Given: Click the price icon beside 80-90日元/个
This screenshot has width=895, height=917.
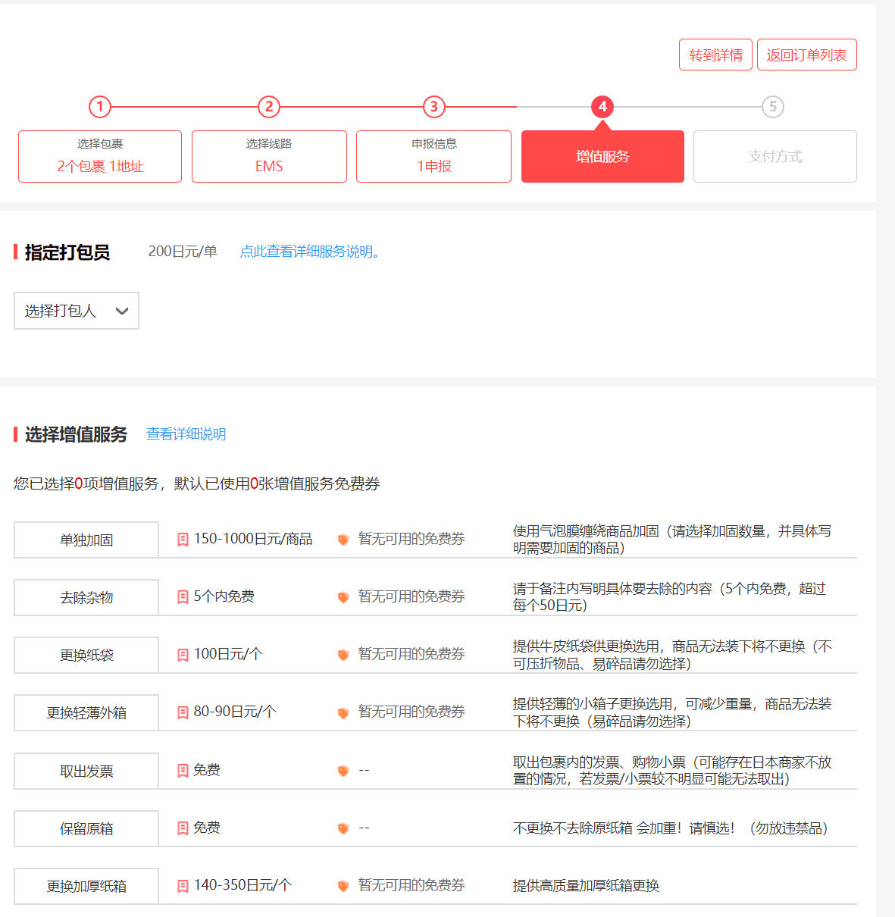Looking at the screenshot, I should pyautogui.click(x=183, y=712).
